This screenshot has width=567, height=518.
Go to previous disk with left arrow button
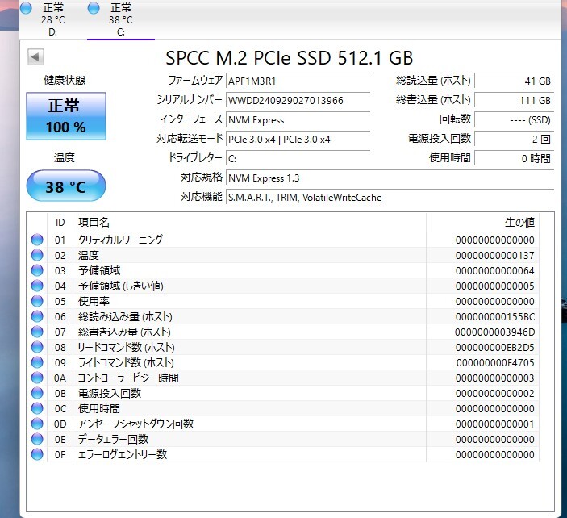tap(35, 56)
